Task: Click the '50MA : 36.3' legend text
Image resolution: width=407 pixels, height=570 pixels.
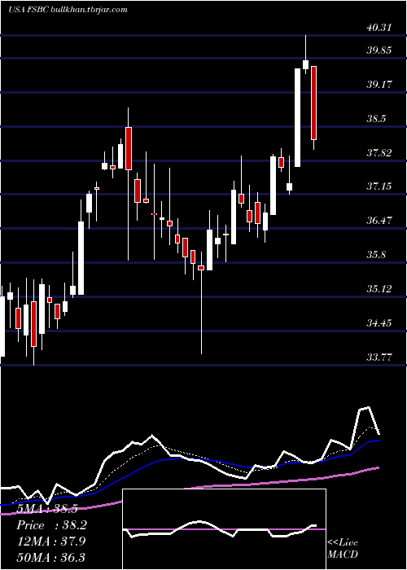Action: pos(50,557)
